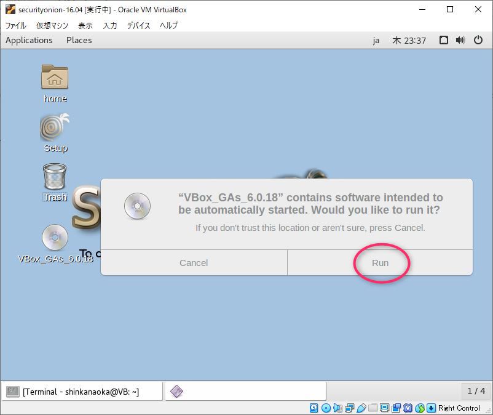The image size is (493, 415).
Task: Select the Trash desktop icon
Action: [55, 183]
